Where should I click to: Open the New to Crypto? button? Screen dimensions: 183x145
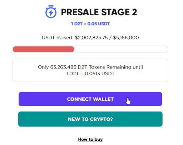(x=90, y=119)
